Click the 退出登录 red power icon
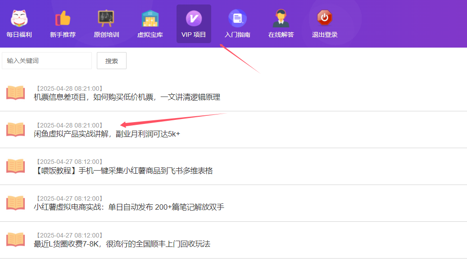Viewport: 467px width, 264px height. pyautogui.click(x=325, y=18)
